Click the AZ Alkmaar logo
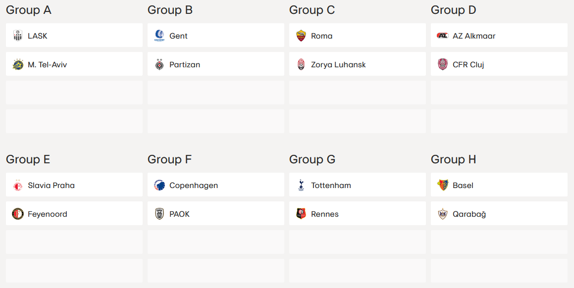Screen dimensions: 574x288 443,36
